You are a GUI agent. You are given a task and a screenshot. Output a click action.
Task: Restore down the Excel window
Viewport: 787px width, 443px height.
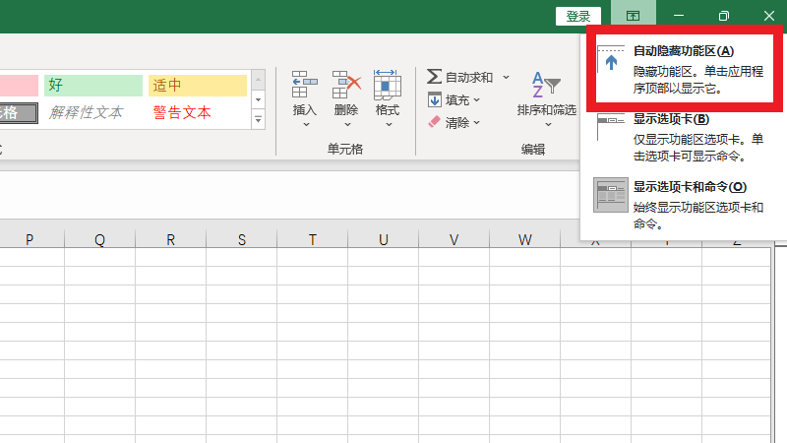(724, 16)
